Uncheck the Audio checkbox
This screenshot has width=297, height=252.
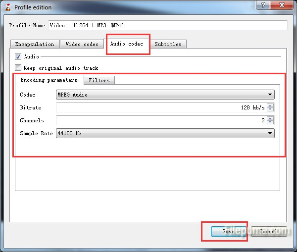pyautogui.click(x=18, y=57)
